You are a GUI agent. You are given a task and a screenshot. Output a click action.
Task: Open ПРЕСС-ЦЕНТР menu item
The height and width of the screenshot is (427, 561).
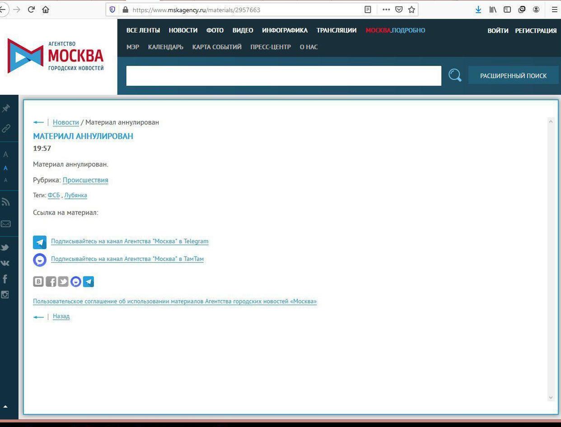(x=271, y=47)
